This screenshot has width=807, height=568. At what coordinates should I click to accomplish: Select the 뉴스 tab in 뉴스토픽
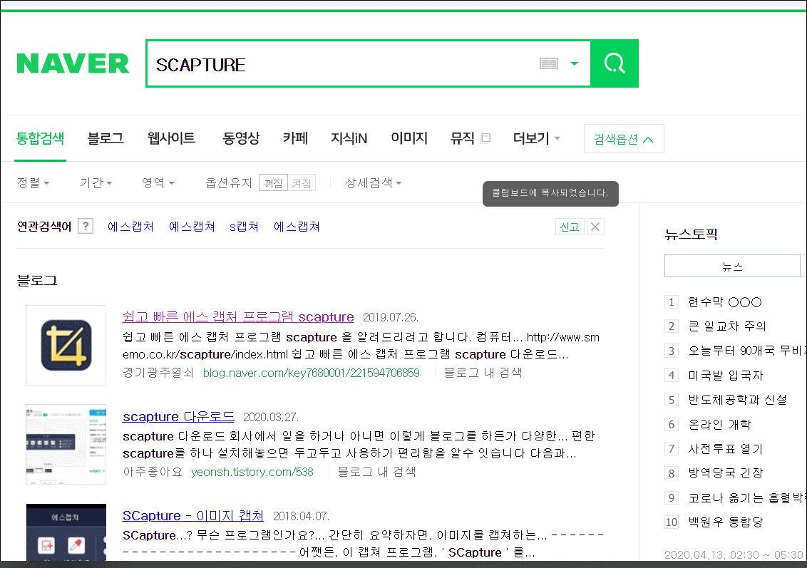(x=732, y=266)
